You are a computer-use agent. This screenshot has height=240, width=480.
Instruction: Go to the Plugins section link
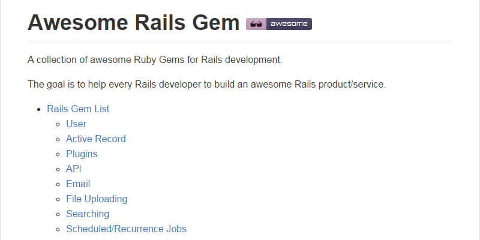(82, 154)
